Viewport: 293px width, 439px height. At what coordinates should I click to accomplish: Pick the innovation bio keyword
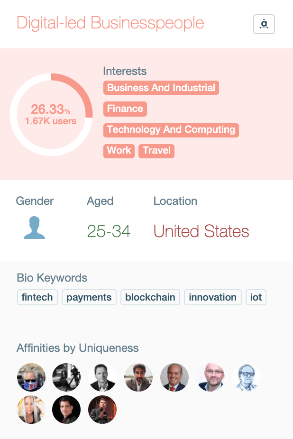click(x=212, y=297)
